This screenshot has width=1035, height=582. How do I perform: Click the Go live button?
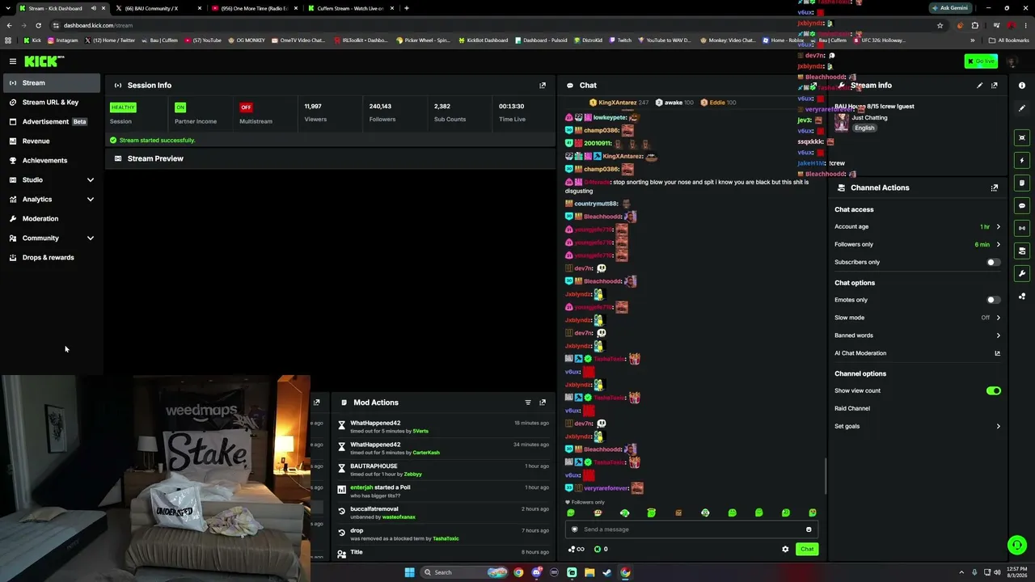point(981,61)
